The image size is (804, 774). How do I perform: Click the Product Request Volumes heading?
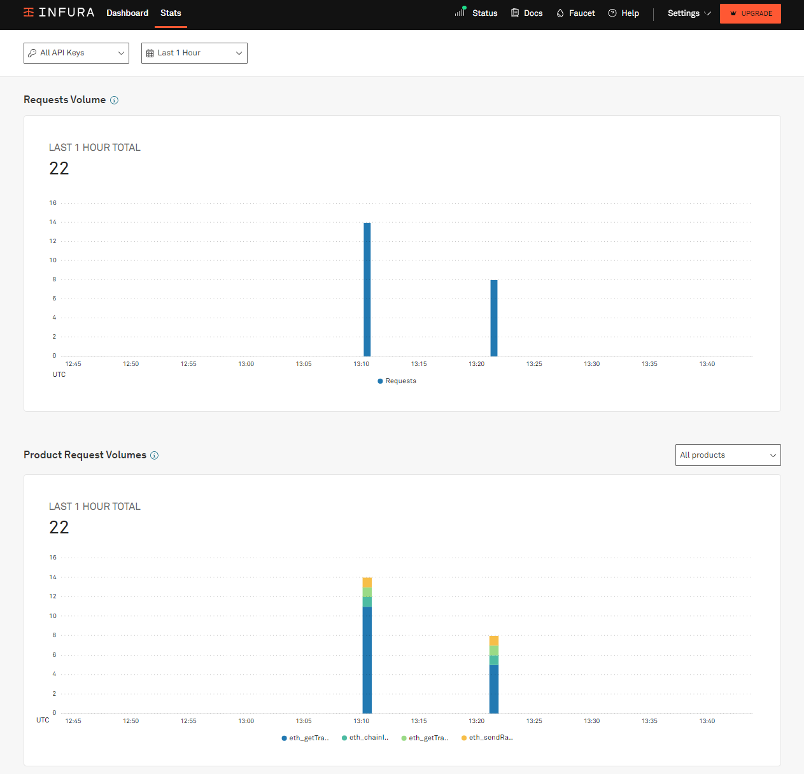tap(85, 455)
